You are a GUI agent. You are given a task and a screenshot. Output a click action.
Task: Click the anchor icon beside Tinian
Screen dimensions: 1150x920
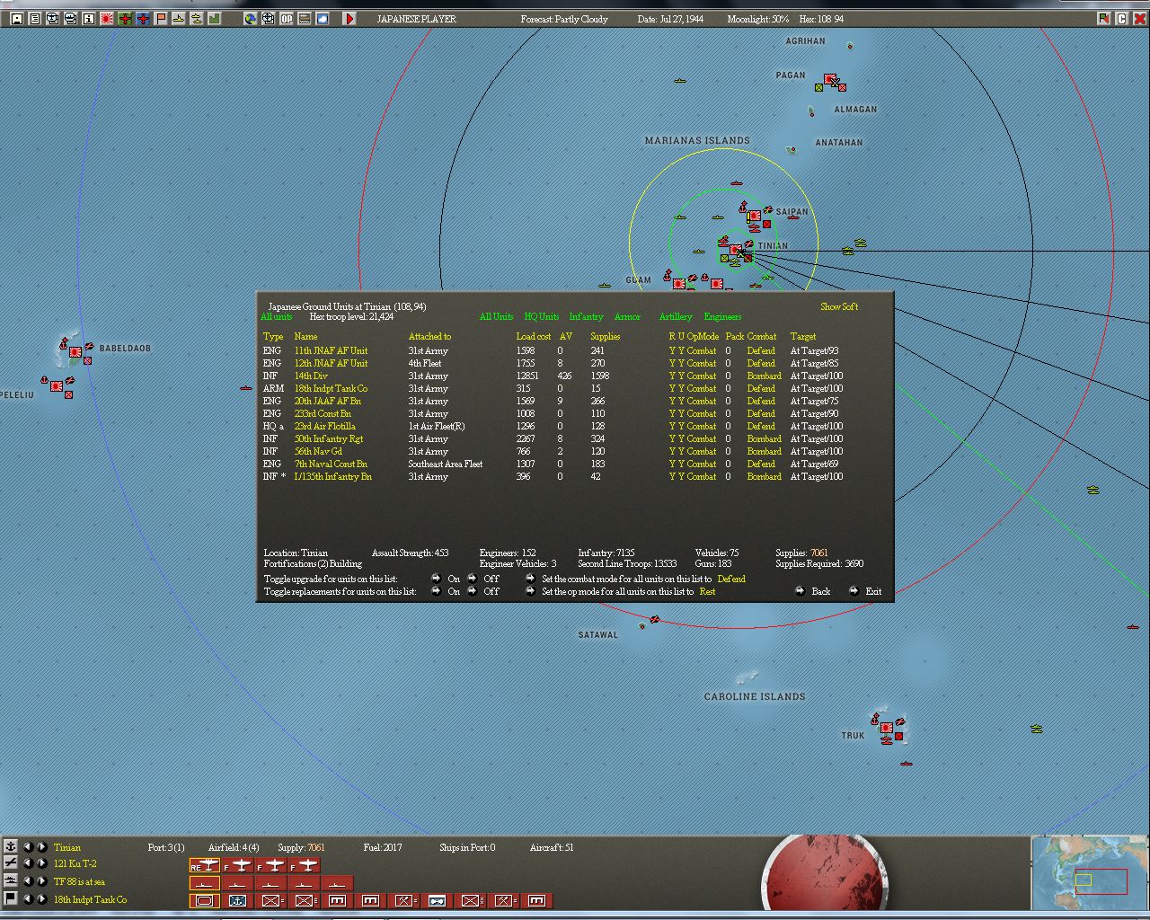[11, 846]
